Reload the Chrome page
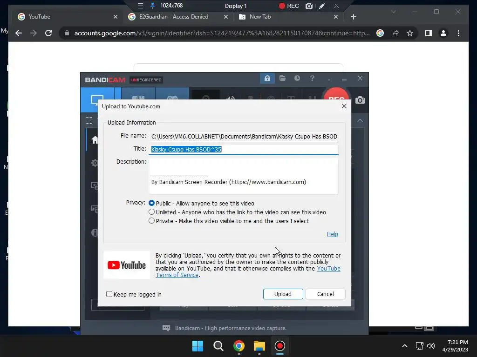Screen dimensions: 477x357 tap(48, 33)
